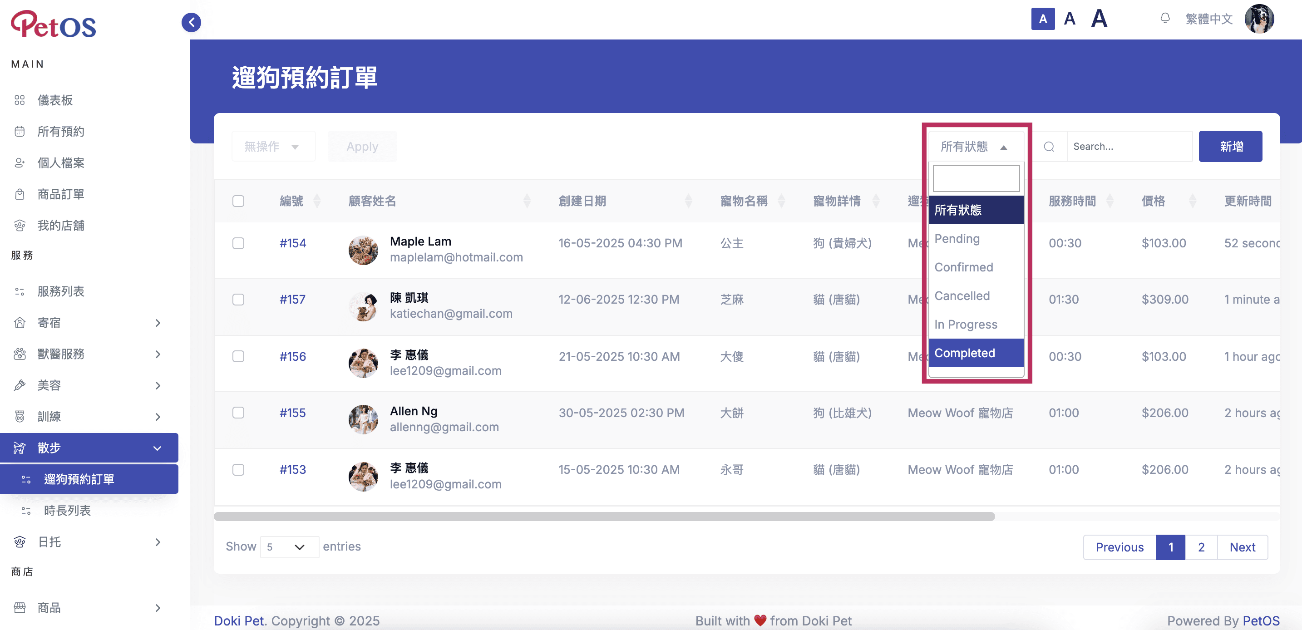Screen dimensions: 1302x630
Task: Open the Show entries dropdown
Action: click(x=290, y=547)
